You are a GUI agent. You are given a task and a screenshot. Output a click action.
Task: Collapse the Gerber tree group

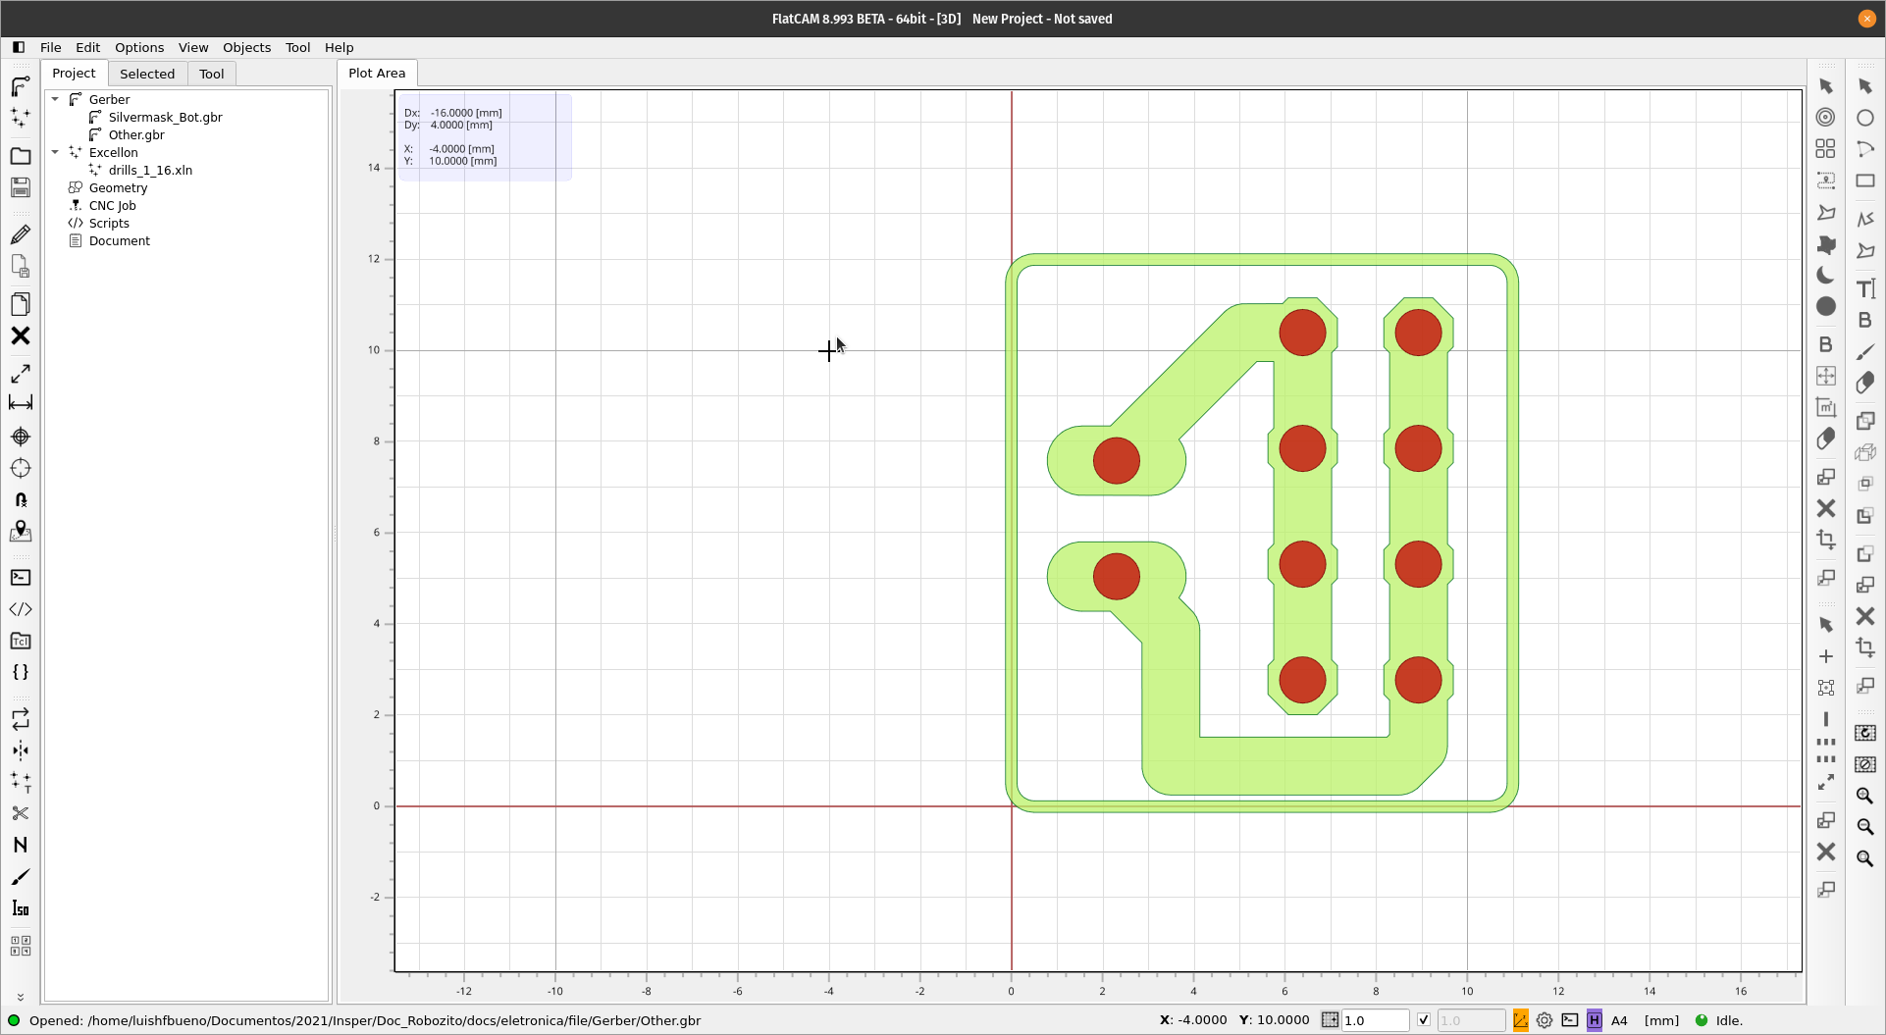coord(56,99)
